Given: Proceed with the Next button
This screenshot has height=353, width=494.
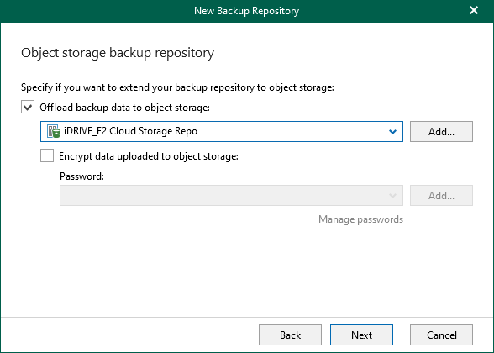Looking at the screenshot, I should coord(361,335).
